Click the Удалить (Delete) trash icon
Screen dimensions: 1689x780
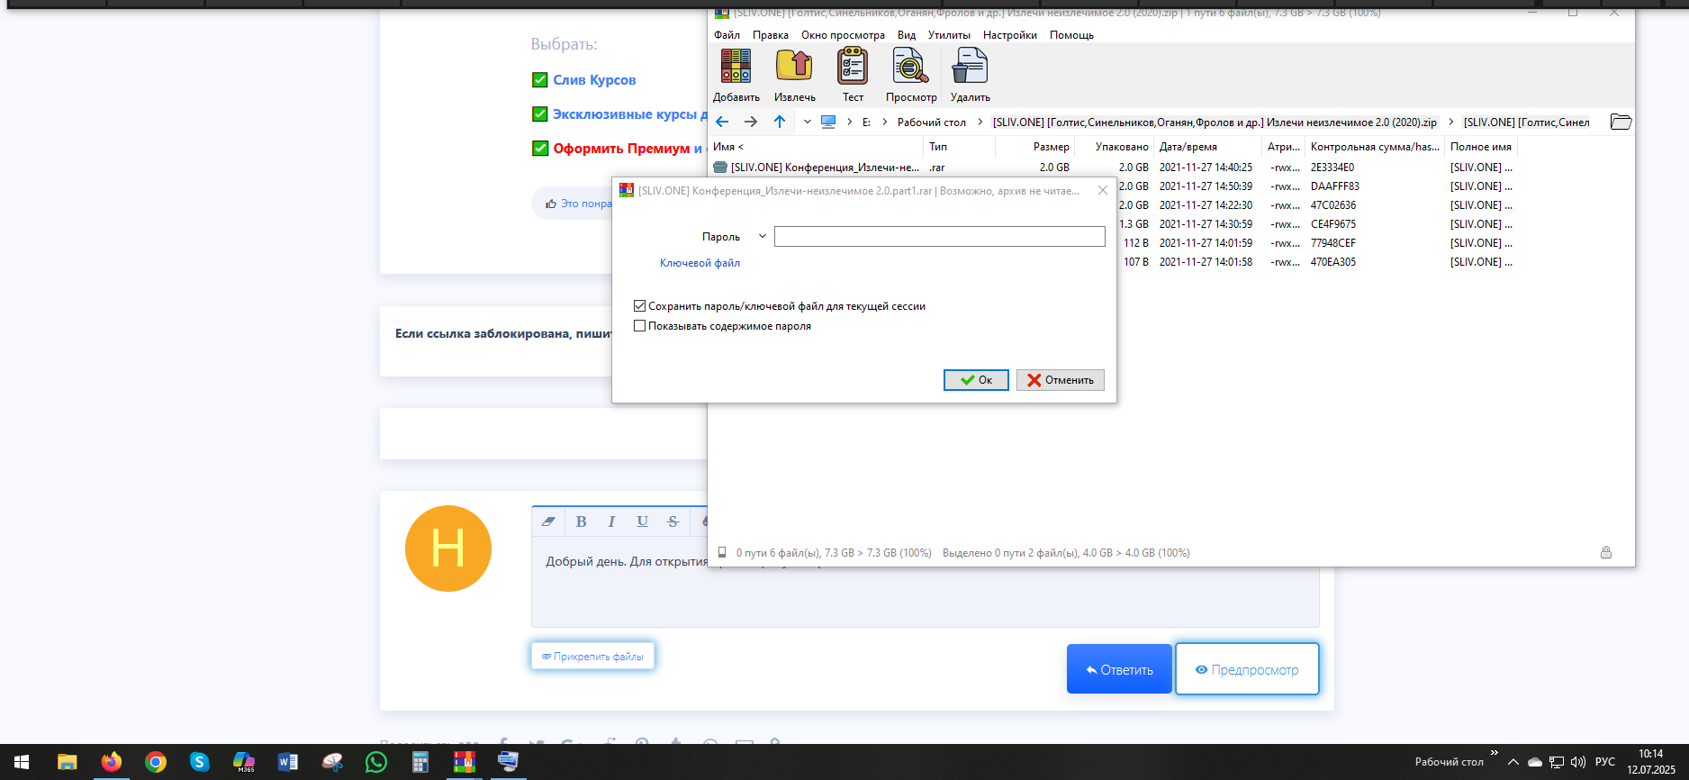970,67
